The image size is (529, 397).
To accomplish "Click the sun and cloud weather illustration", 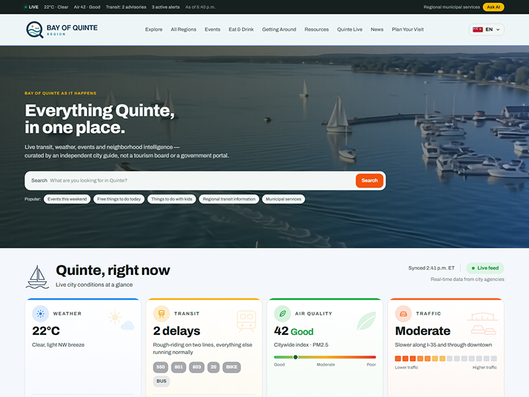I will [121, 320].
